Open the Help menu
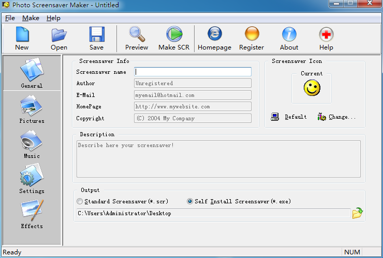 53,18
